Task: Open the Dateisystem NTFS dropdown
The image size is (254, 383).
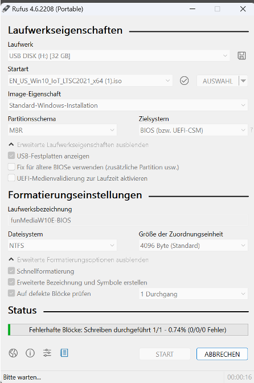Action: coord(62,246)
